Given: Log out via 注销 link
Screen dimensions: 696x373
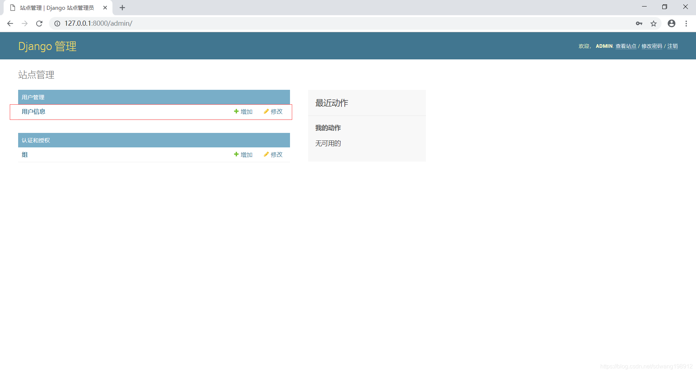Looking at the screenshot, I should pyautogui.click(x=673, y=46).
